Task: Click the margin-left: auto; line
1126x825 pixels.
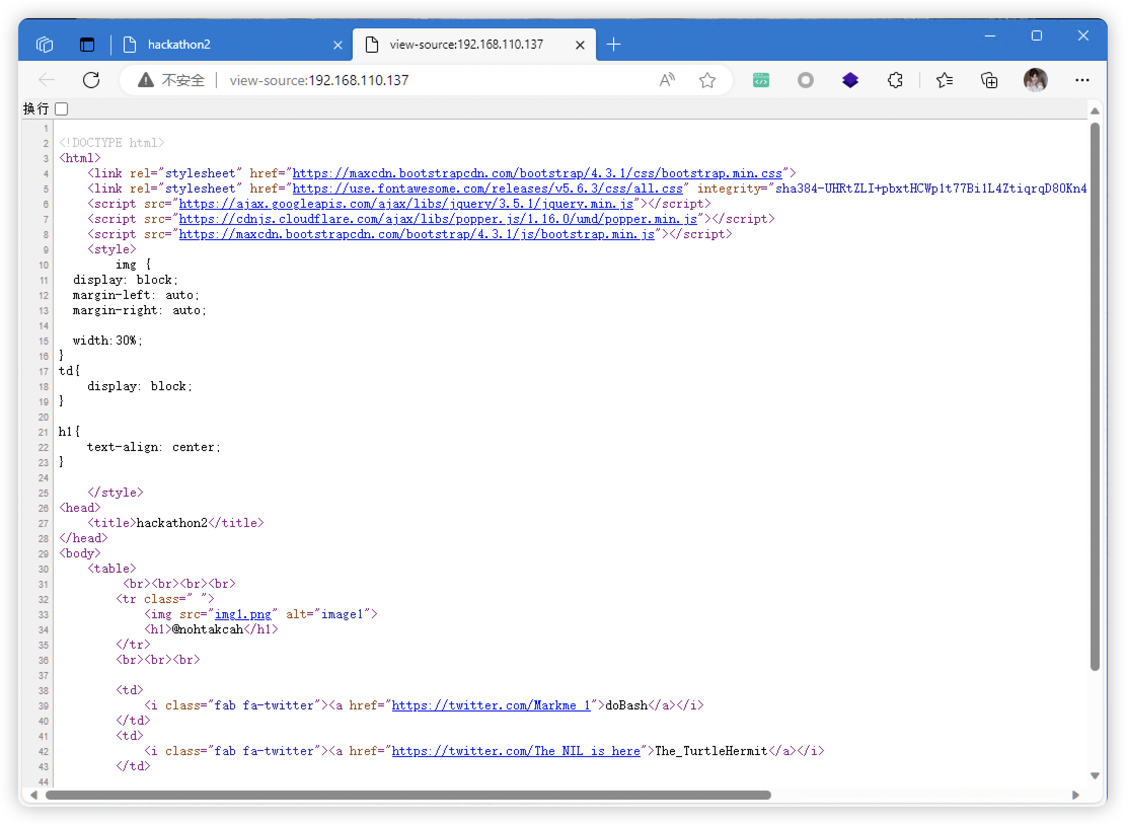Action: pyautogui.click(x=136, y=295)
